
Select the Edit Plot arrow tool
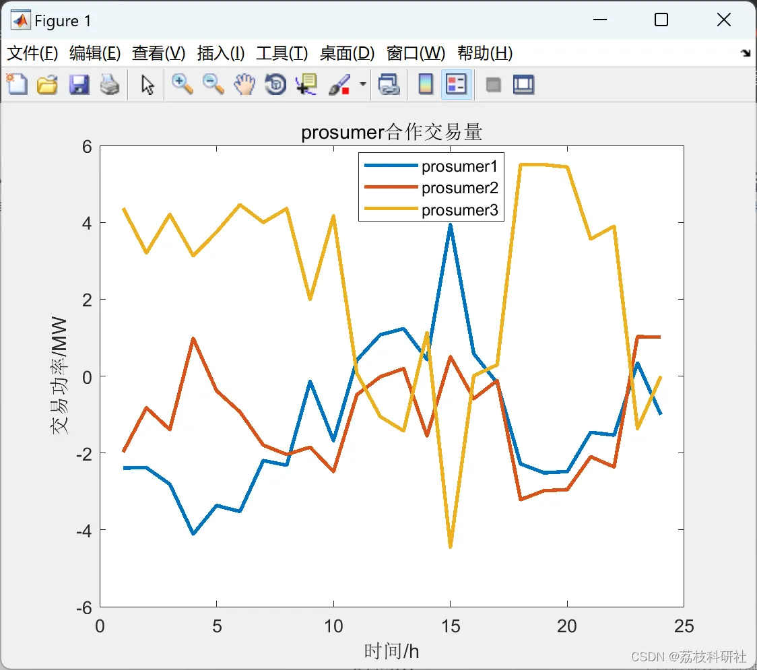coord(147,84)
